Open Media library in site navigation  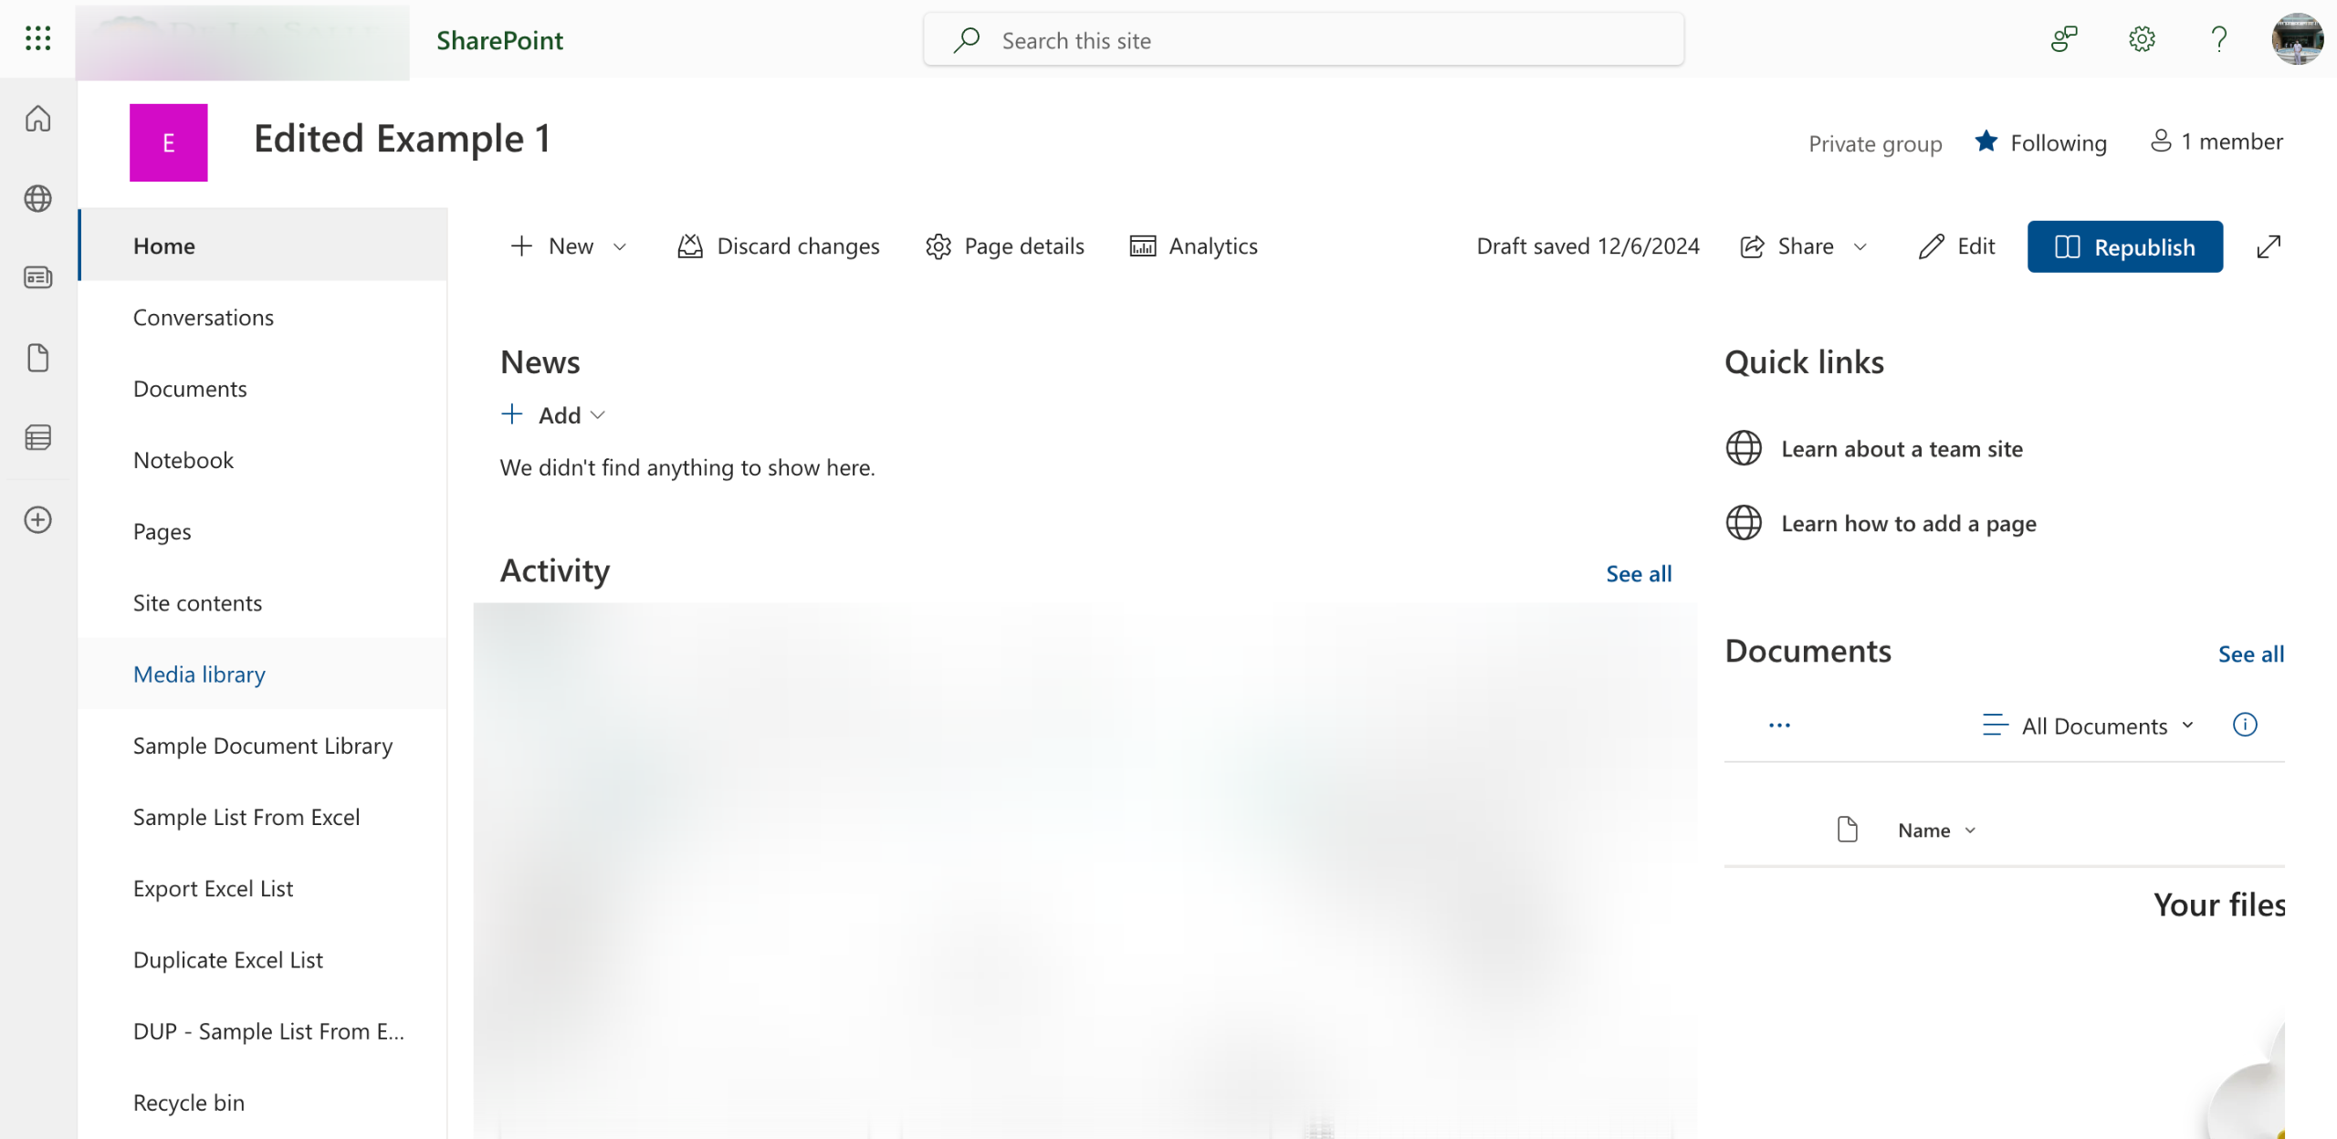pos(199,674)
